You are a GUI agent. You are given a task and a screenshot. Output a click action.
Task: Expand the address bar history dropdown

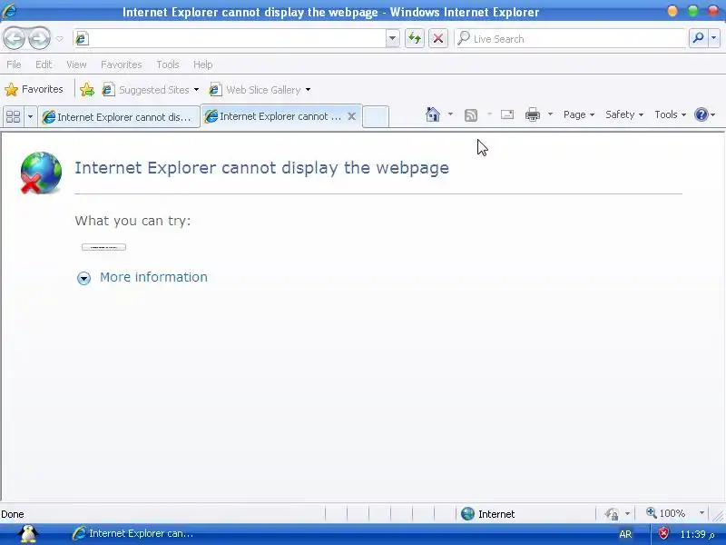coord(392,38)
